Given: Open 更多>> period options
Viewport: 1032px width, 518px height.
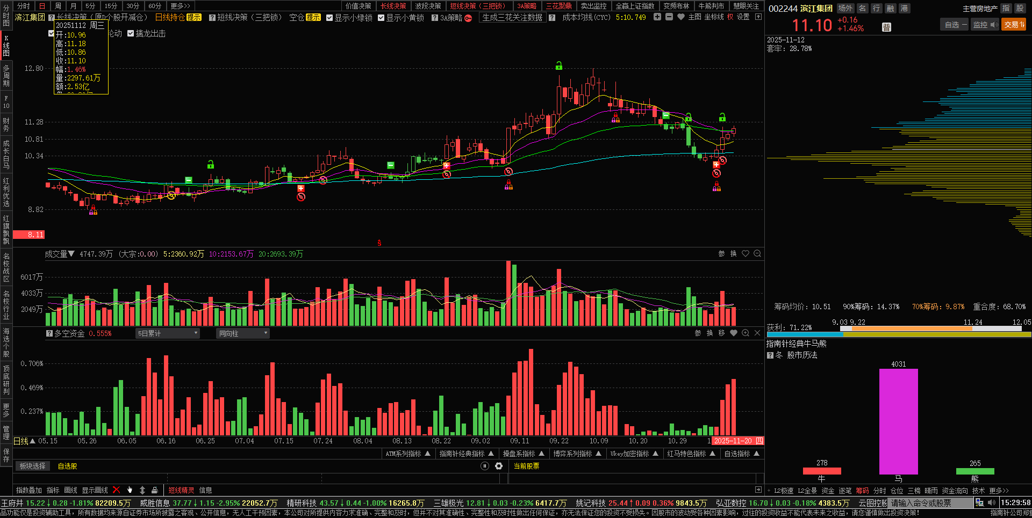Looking at the screenshot, I should 180,6.
